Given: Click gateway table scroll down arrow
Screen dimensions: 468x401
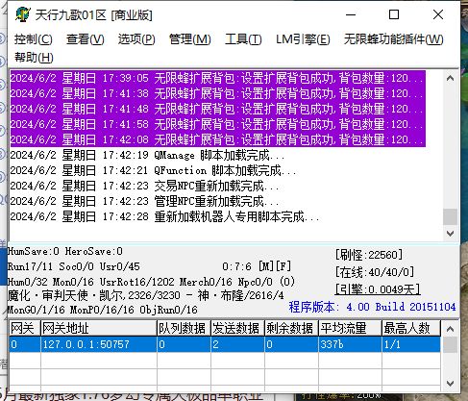Looking at the screenshot, I should click(x=450, y=383).
